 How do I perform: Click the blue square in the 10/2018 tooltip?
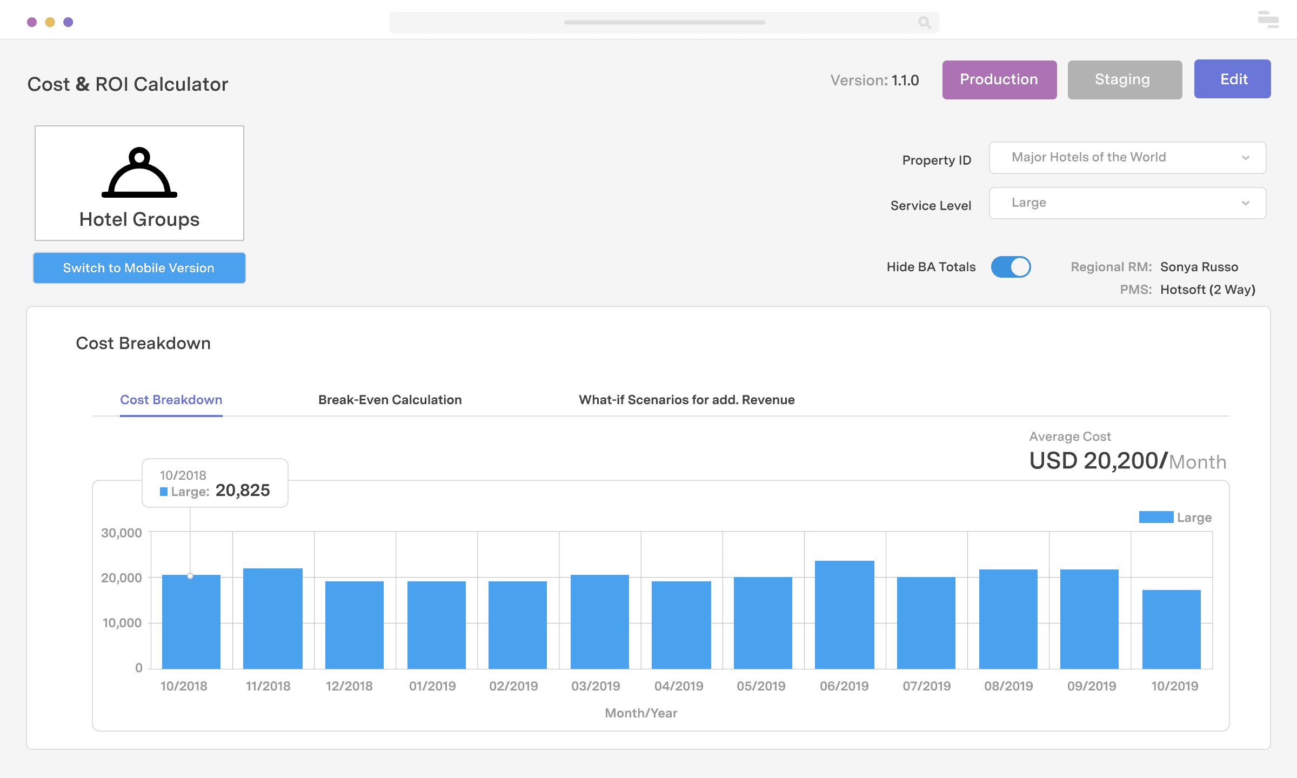163,491
